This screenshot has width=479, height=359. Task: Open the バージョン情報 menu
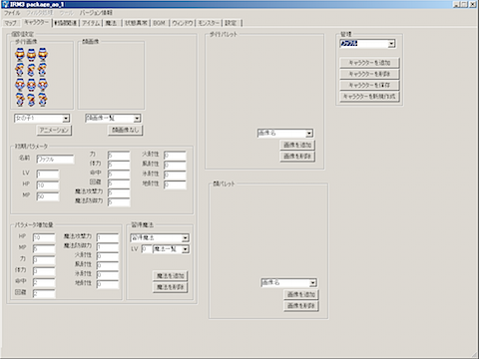click(96, 13)
